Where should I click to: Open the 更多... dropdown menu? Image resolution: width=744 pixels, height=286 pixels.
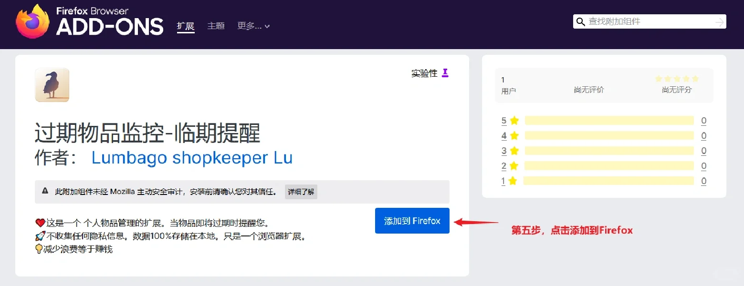coord(253,26)
